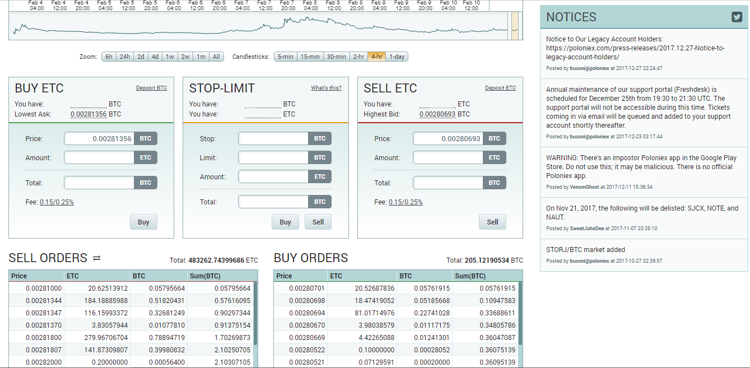Select buy order at price 0.00280694

pyautogui.click(x=395, y=313)
